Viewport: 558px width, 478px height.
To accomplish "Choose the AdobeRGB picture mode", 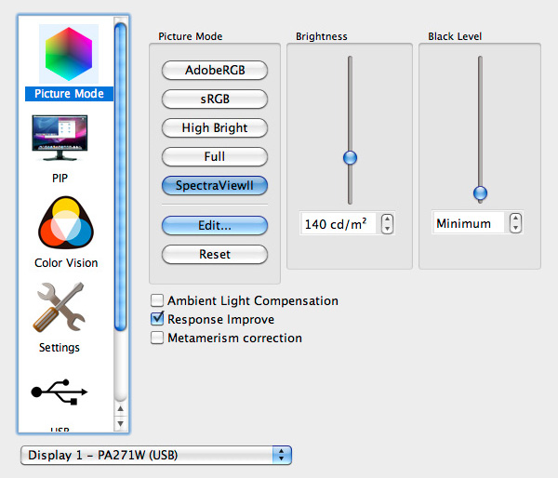I will [x=215, y=71].
